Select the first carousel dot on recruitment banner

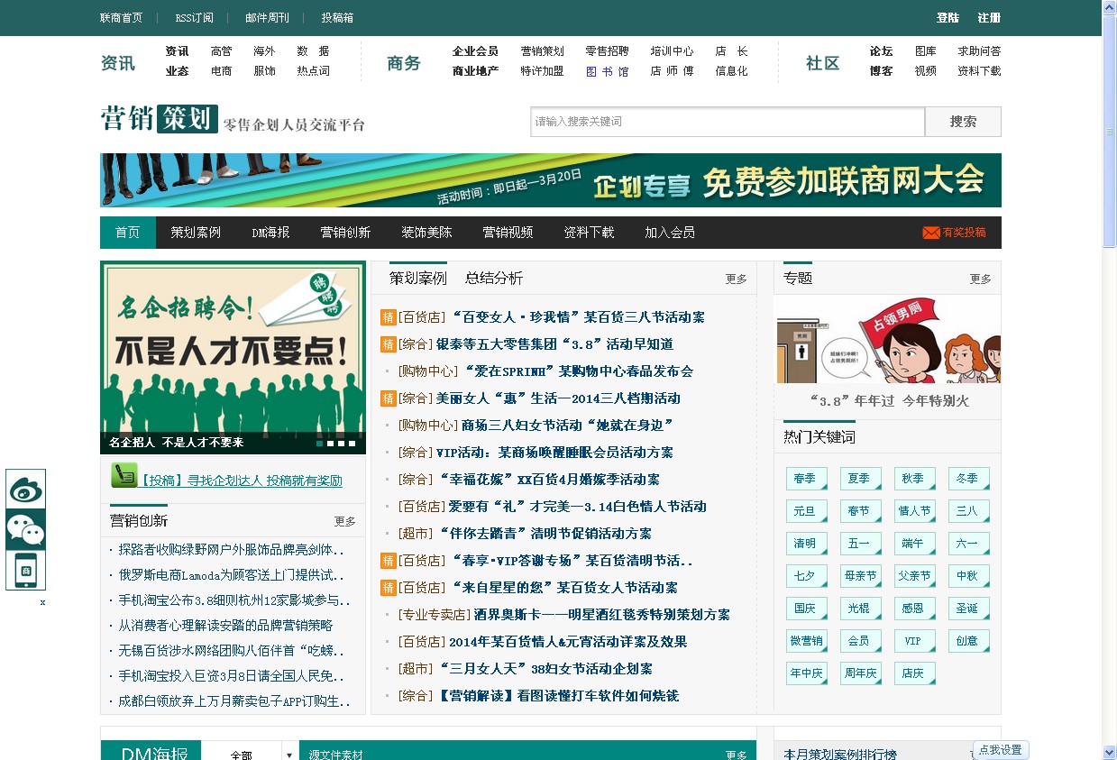click(x=320, y=444)
